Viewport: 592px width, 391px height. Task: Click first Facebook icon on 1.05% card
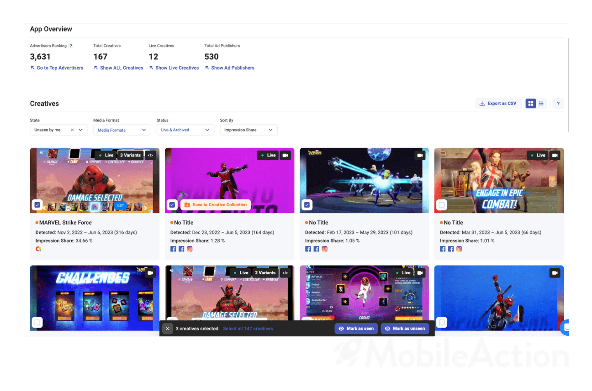(308, 249)
